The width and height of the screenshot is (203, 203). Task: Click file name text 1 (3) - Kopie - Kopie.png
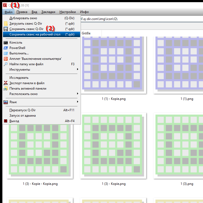(40, 184)
